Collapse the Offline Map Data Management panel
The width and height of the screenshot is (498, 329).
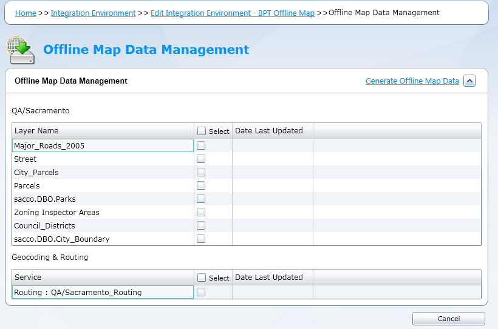click(x=469, y=81)
